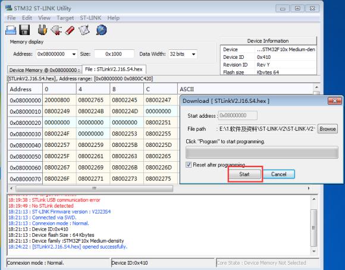Switch to Device Memory @ 0x08000000 tab
Image resolution: width=345 pixels, height=270 pixels.
point(45,70)
